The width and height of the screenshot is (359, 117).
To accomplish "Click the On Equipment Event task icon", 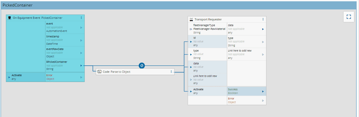I will click(x=9, y=18).
